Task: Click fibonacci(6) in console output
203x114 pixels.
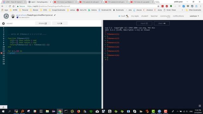Action: [113, 55]
